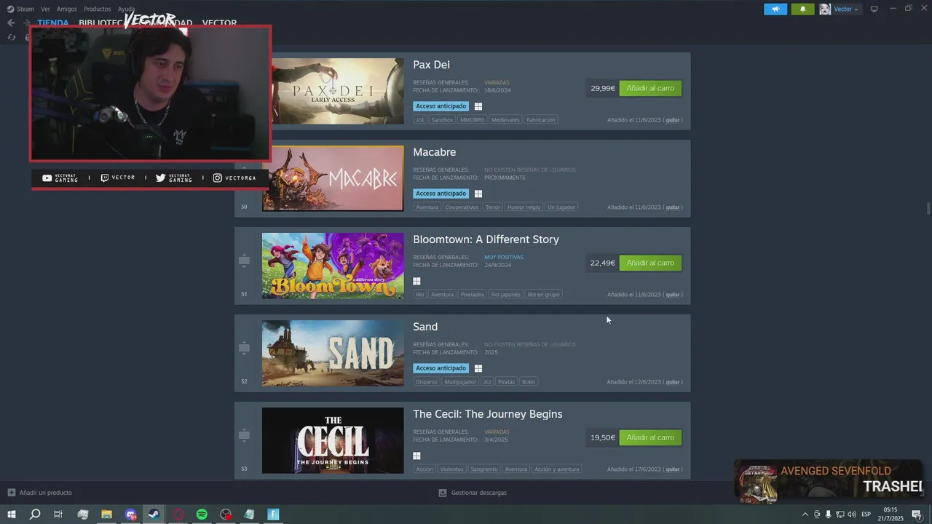Select the Piratas tag on Sand

506,382
